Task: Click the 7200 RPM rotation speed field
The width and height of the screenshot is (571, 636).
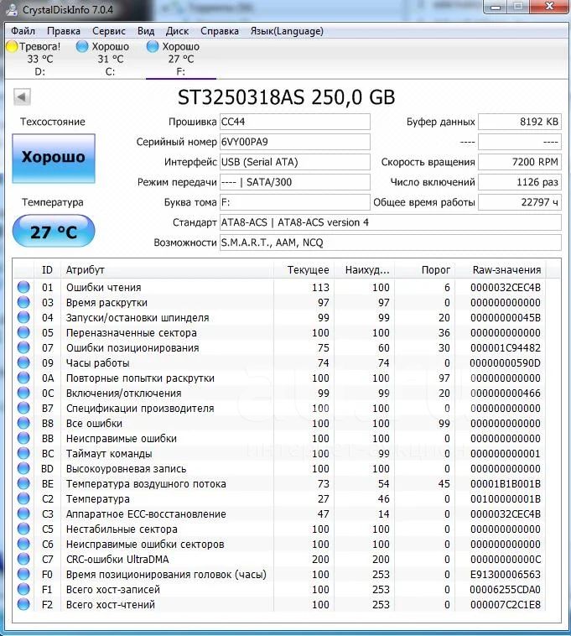Action: tap(520, 162)
